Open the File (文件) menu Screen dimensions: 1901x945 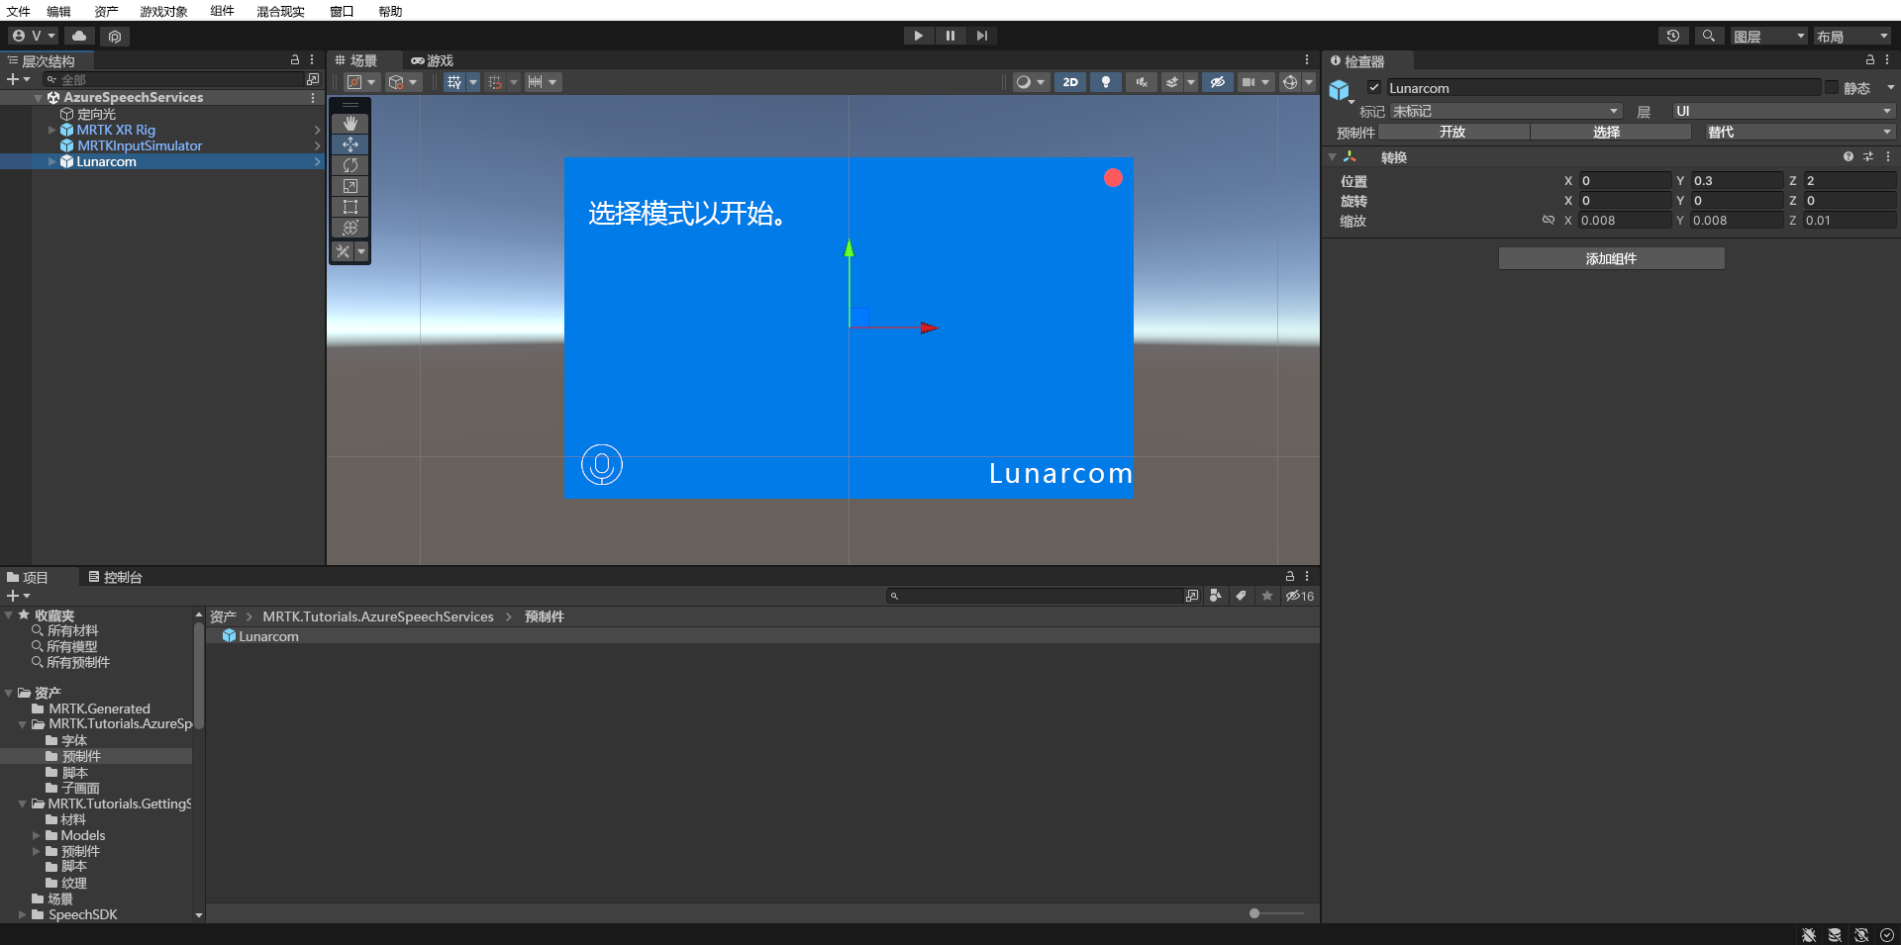[x=19, y=11]
